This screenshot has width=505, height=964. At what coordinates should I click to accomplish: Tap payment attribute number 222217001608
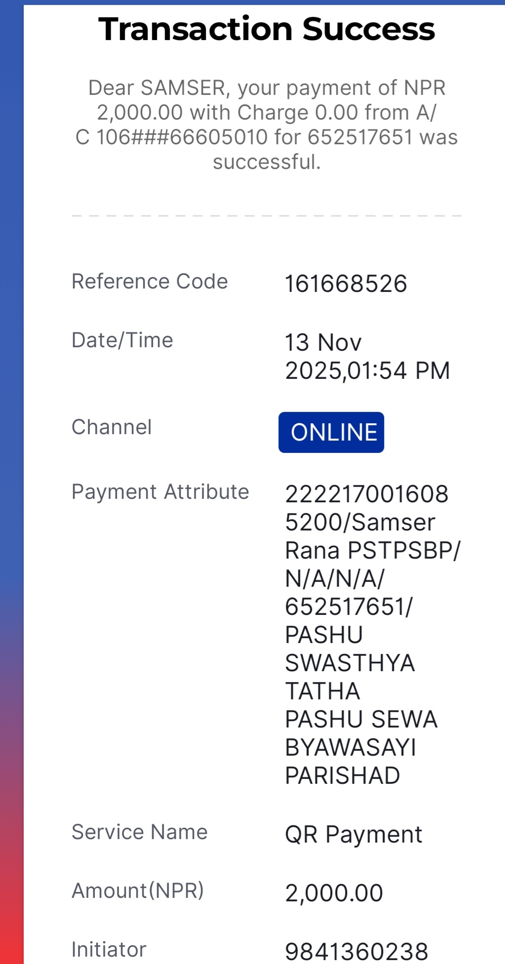(x=367, y=494)
